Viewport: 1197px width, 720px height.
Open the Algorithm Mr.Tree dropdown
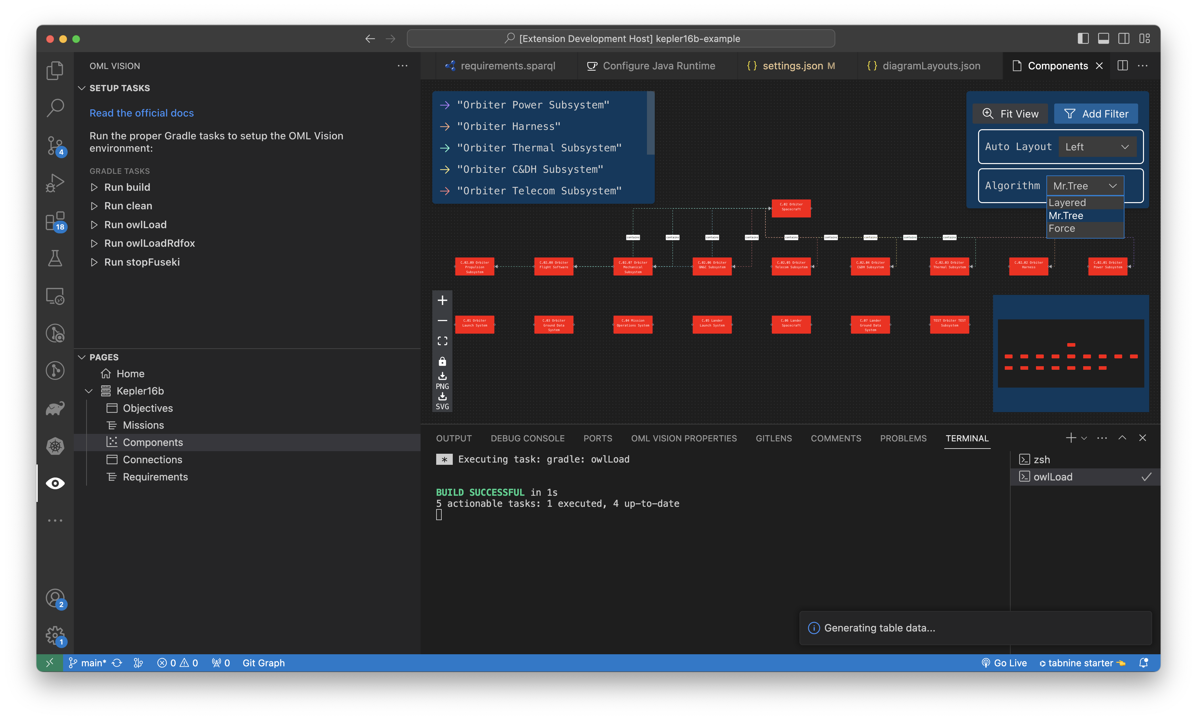point(1085,186)
